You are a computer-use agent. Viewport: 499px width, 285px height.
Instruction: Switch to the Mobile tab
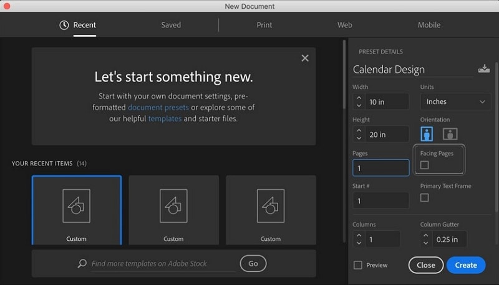(x=429, y=26)
